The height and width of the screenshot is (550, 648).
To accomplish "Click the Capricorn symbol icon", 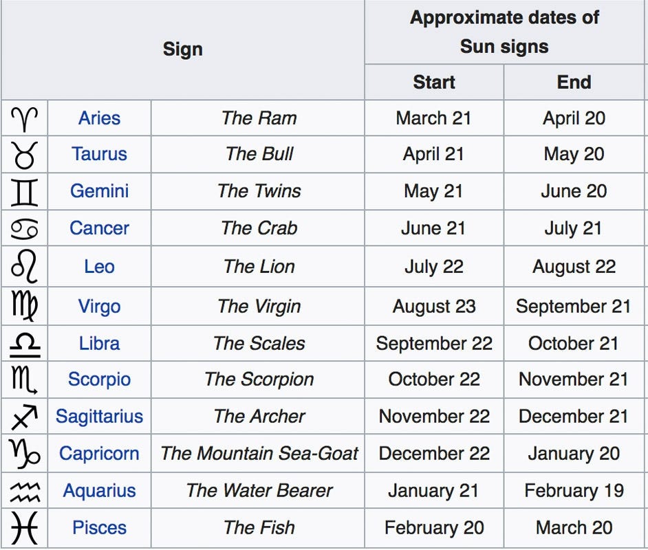I will (24, 453).
